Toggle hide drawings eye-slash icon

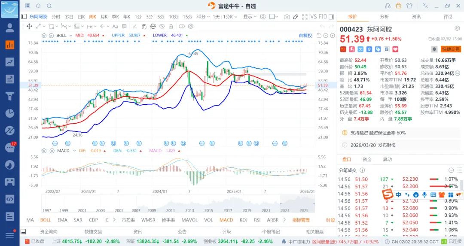tap(162, 26)
